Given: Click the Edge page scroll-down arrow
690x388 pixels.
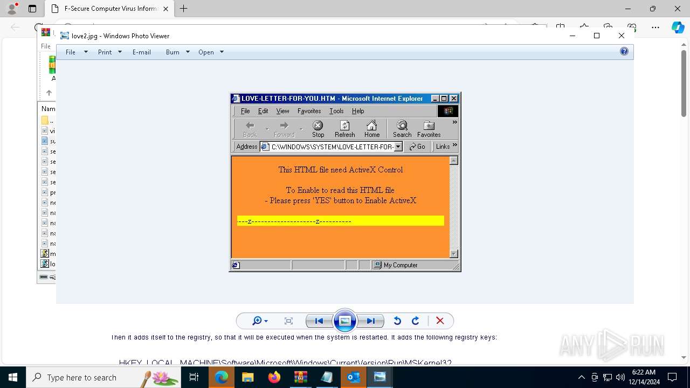Looking at the screenshot, I should (684, 357).
